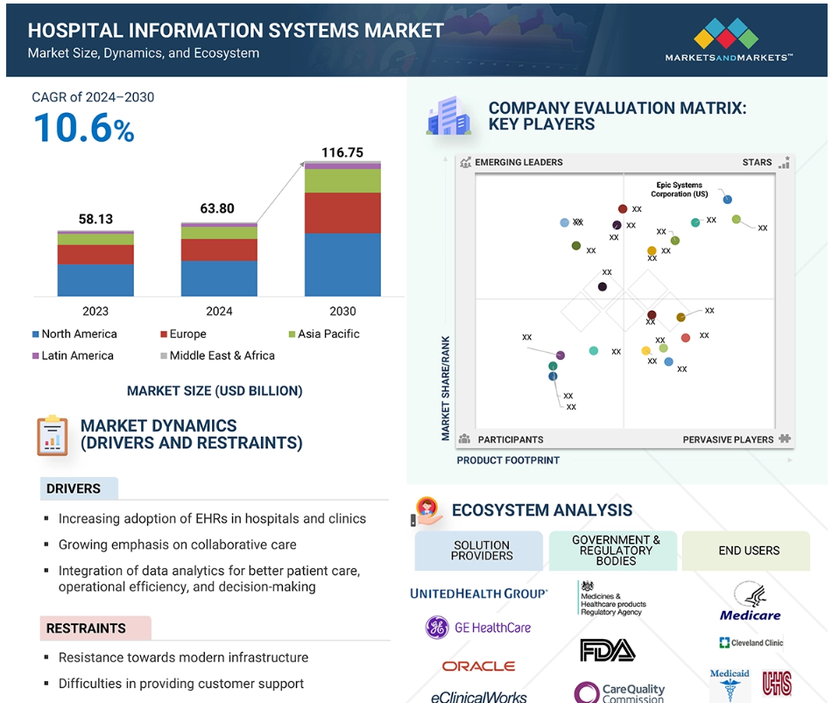Click the 58.13 bar value
The height and width of the screenshot is (703, 832).
pyautogui.click(x=95, y=219)
